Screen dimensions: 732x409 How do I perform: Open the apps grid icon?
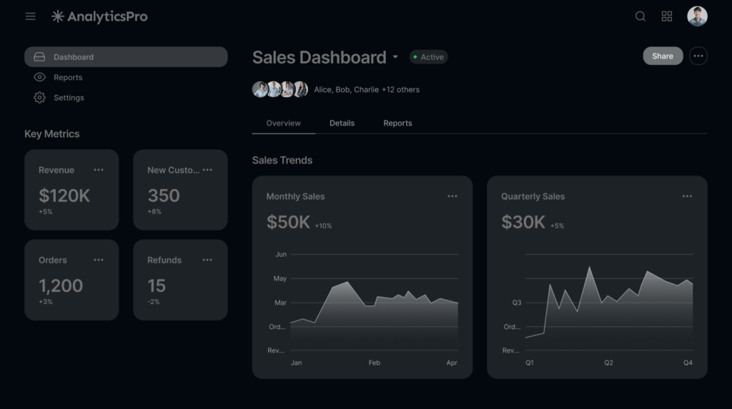pos(667,16)
